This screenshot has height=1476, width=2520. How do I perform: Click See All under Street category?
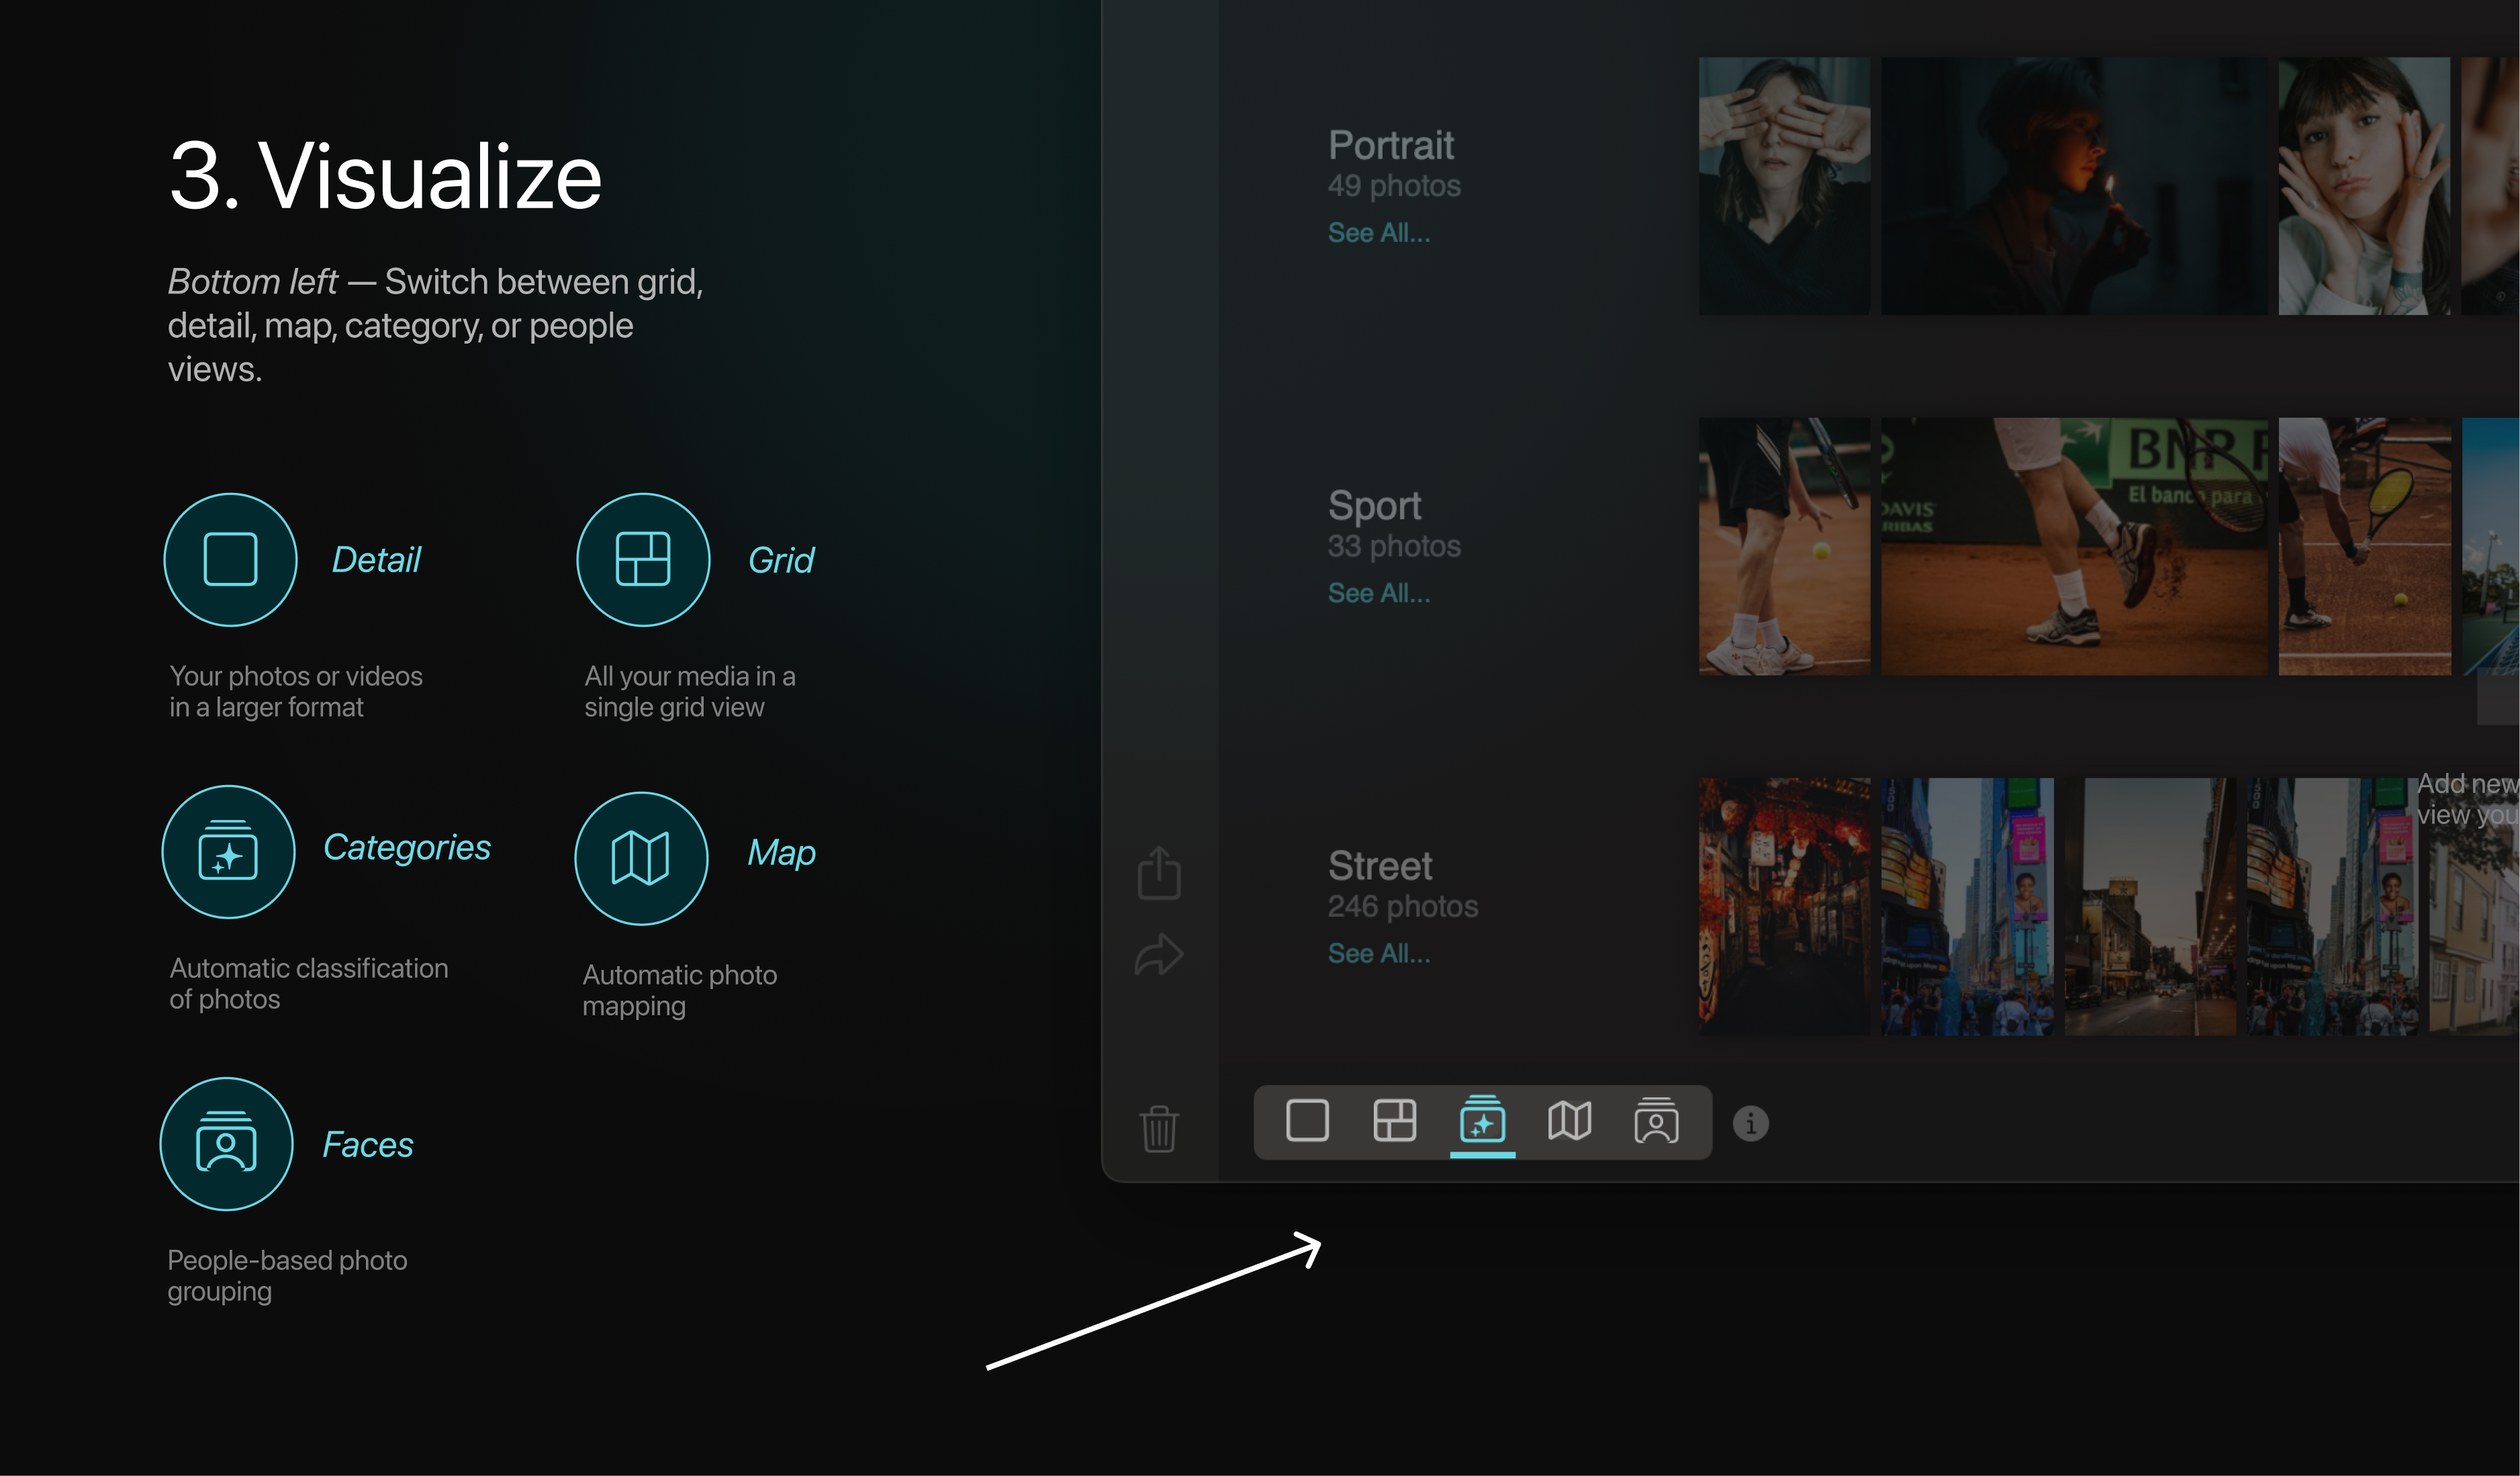[1378, 953]
